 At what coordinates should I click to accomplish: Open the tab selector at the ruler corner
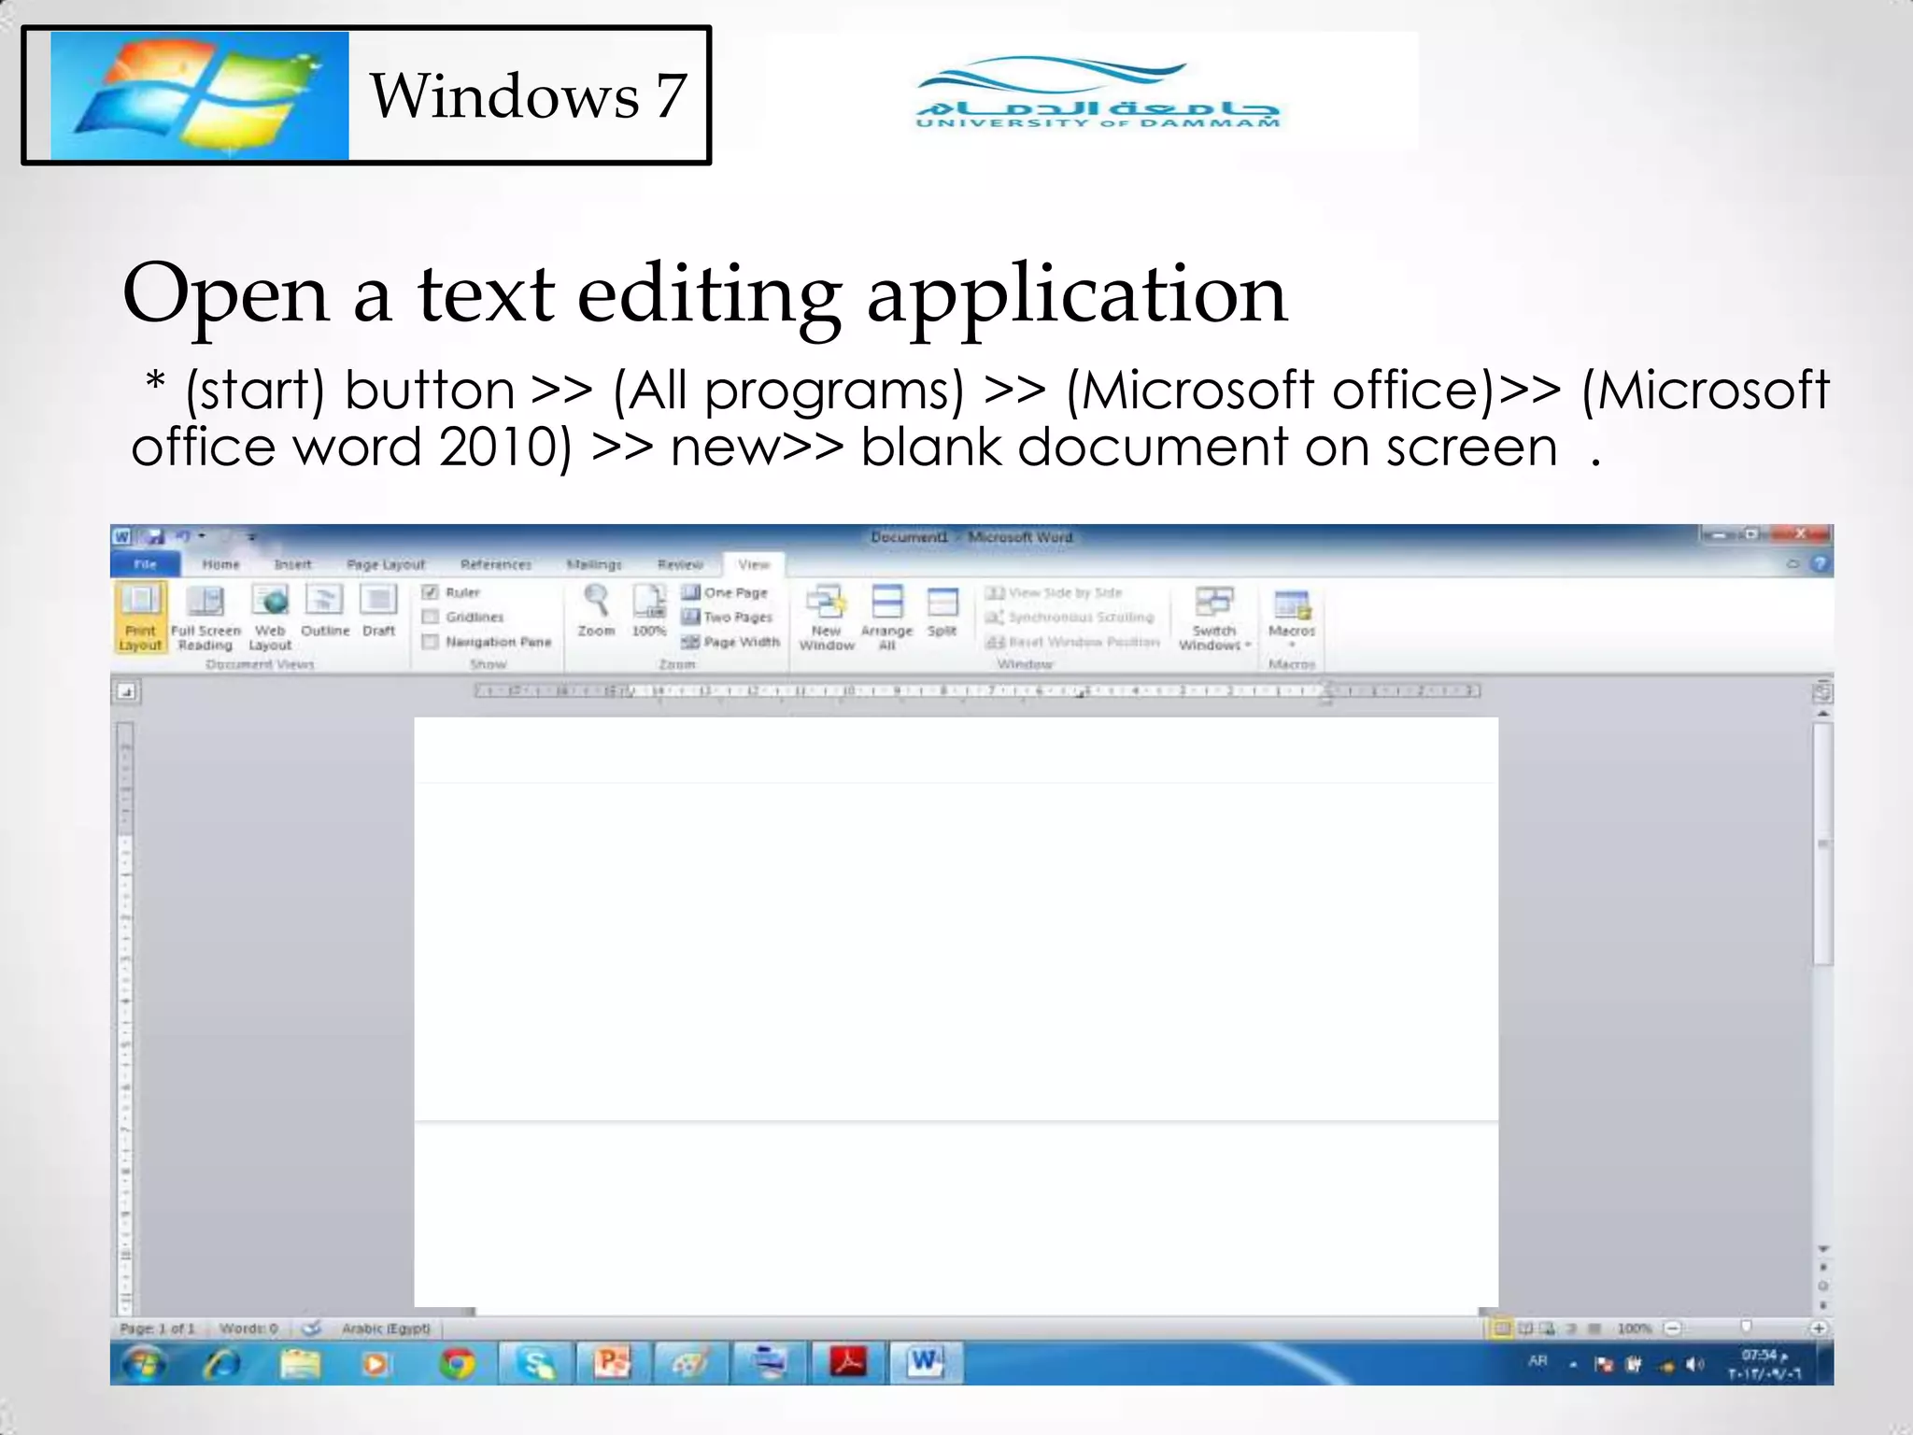pos(127,692)
